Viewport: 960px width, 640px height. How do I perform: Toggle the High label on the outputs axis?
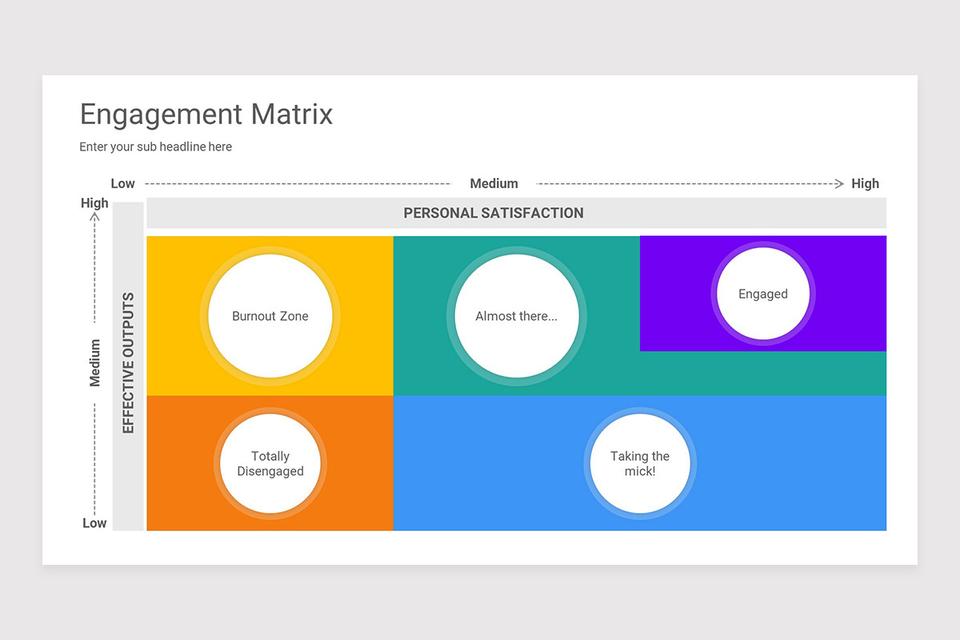[x=94, y=202]
